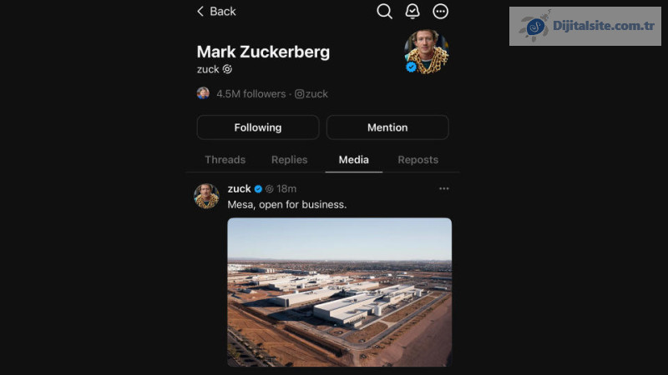
Task: Expand the post's three-dot options menu
Action: click(x=443, y=188)
